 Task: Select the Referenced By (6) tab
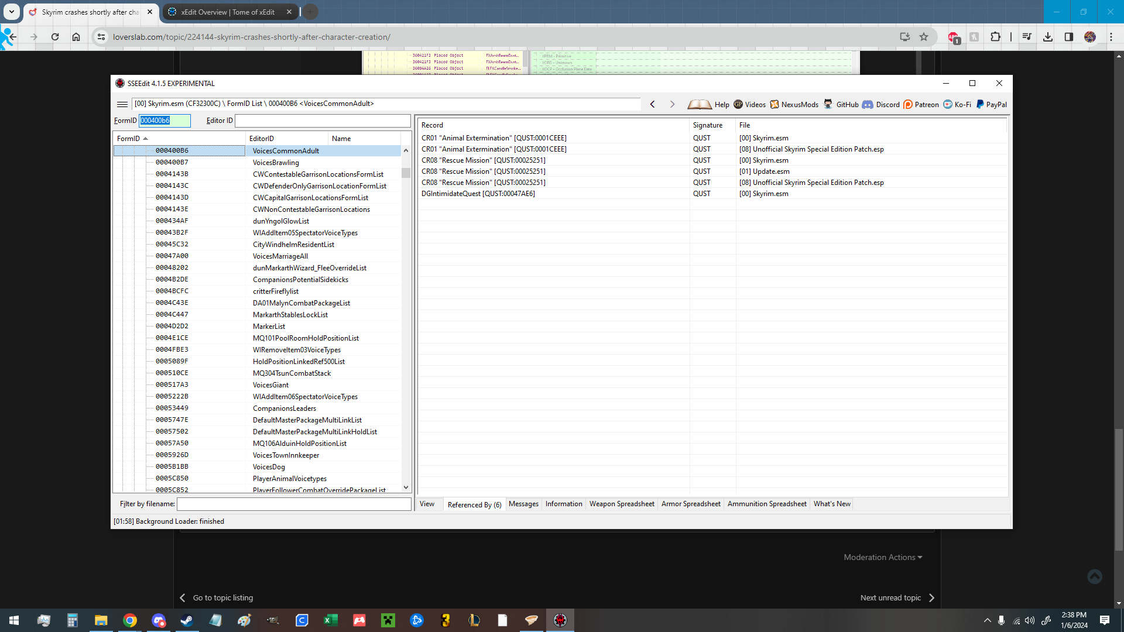tap(474, 504)
